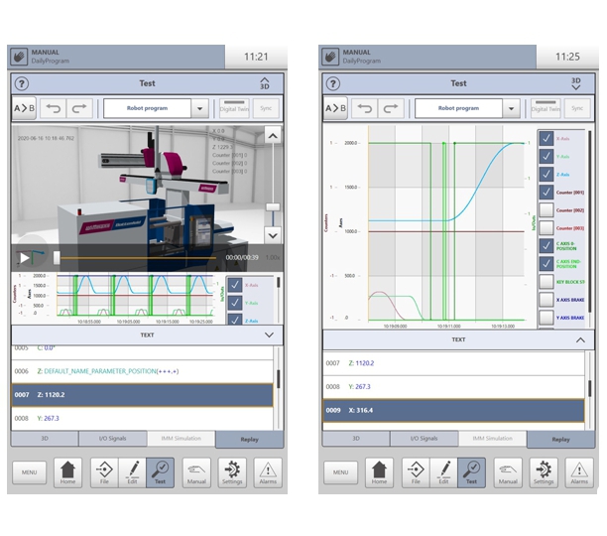
Task: Toggle Y-Axis checkbox in right panel
Action: click(546, 157)
